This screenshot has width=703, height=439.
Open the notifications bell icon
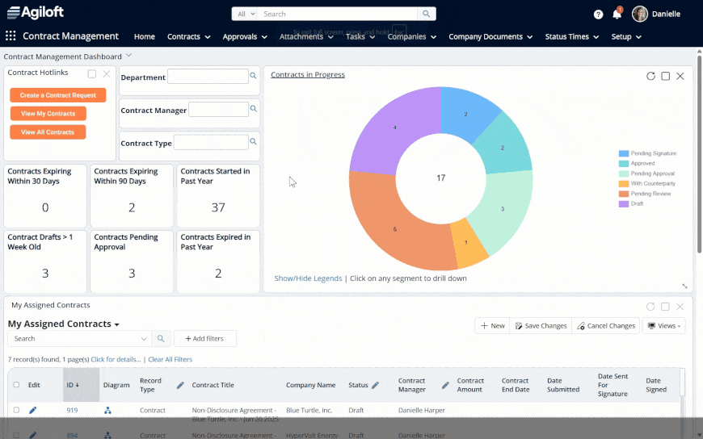point(617,14)
